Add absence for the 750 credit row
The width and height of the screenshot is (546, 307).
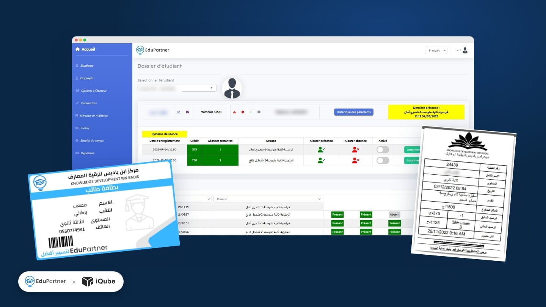click(355, 160)
